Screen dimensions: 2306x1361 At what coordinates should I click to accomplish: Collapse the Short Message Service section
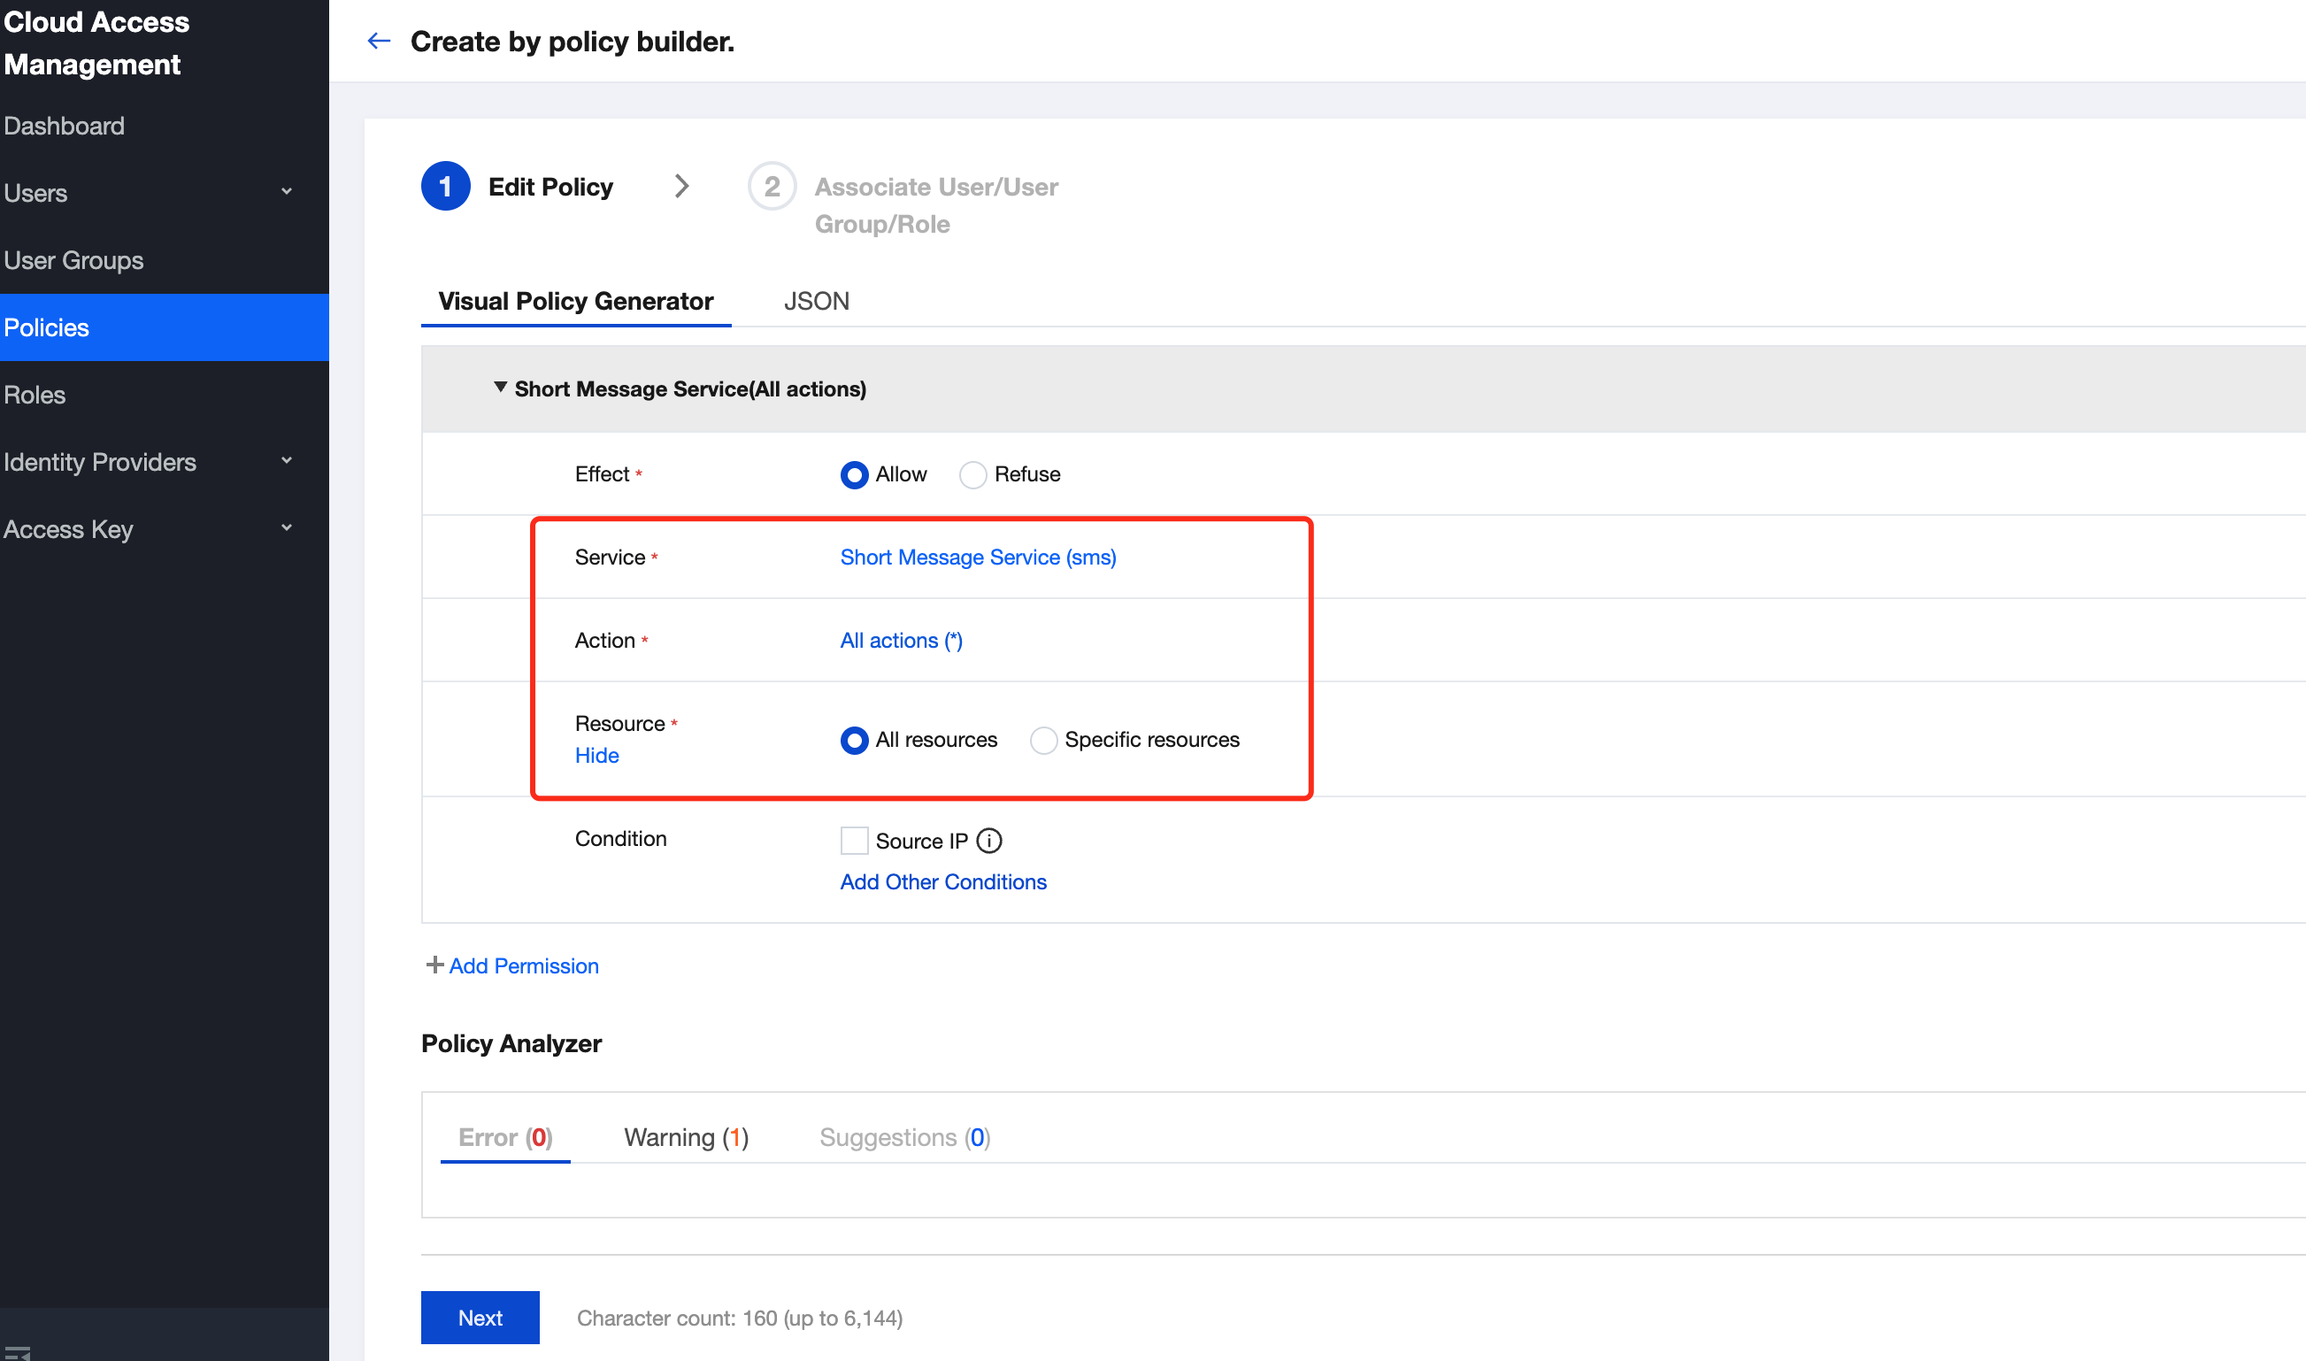(x=501, y=388)
